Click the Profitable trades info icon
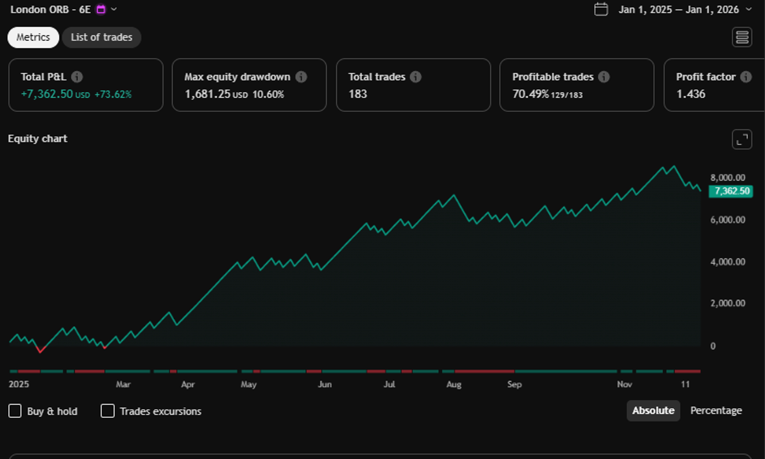Screen dimensions: 765x459 [x=604, y=77]
